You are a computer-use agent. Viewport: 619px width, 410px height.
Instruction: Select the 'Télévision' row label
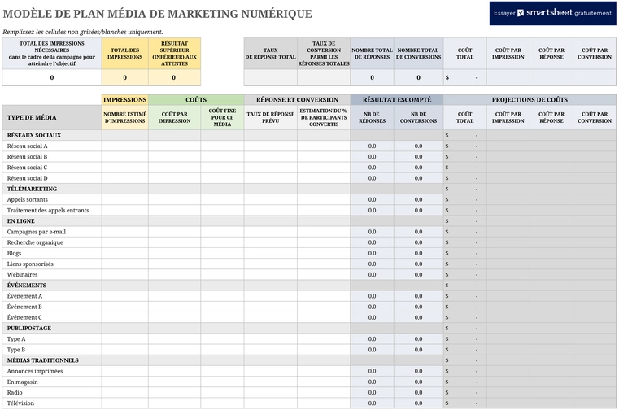pyautogui.click(x=20, y=403)
